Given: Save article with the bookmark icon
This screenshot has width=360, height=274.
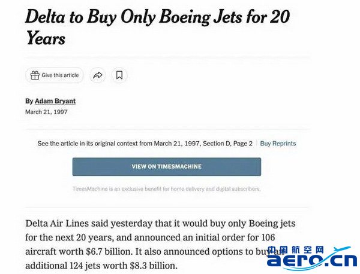Looking at the screenshot, I should pyautogui.click(x=119, y=75).
